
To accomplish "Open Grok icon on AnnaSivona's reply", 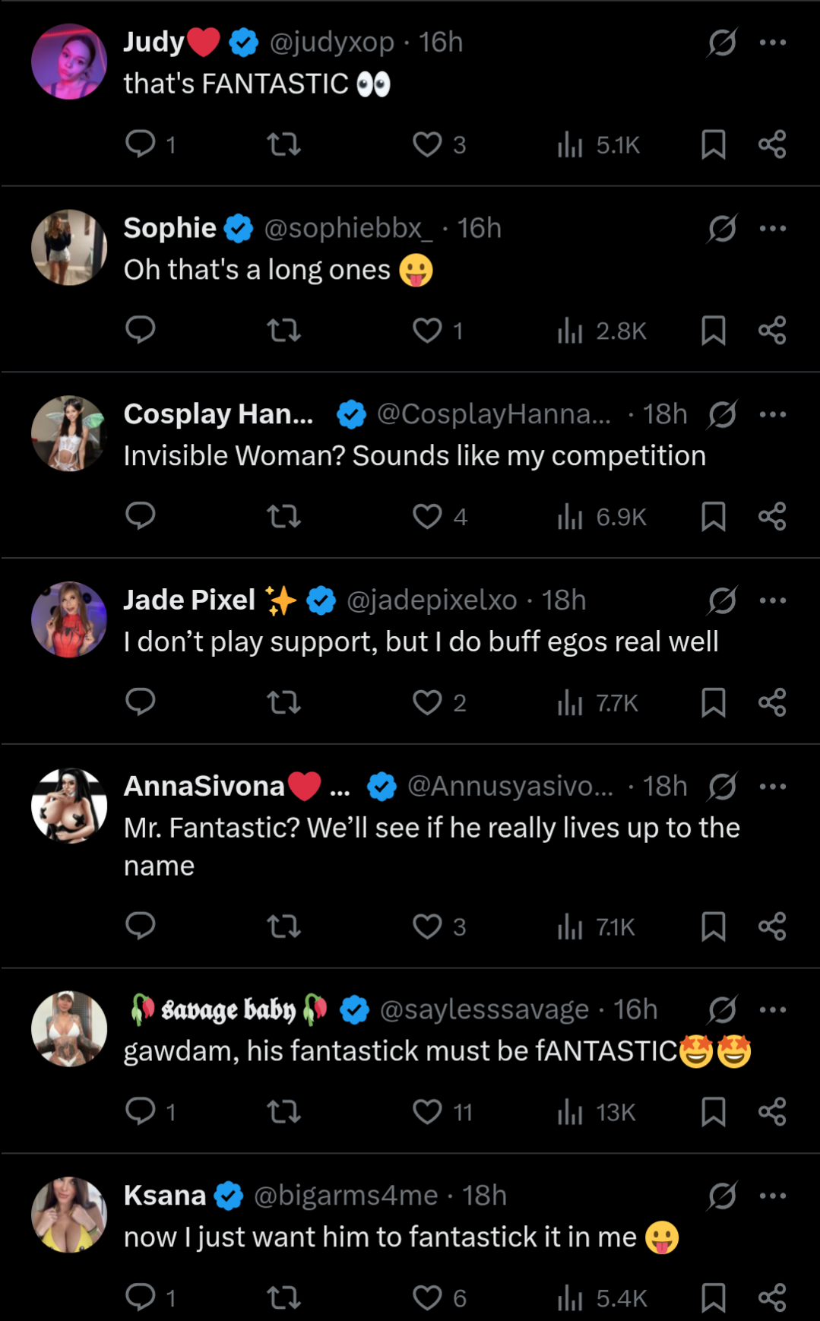I will (722, 787).
